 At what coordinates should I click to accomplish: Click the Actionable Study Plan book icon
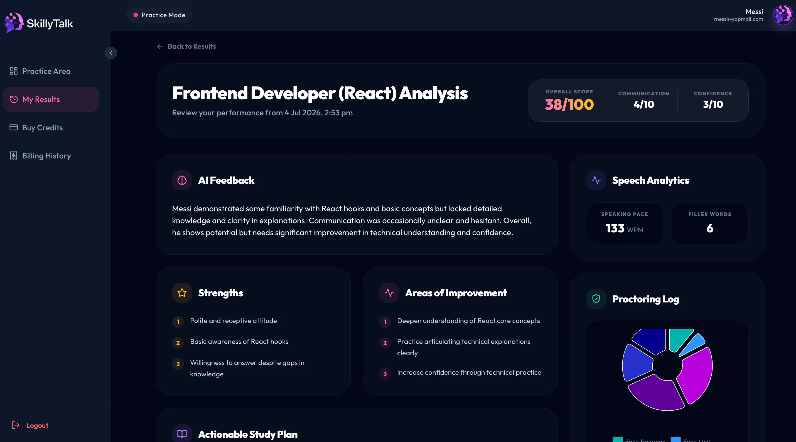[x=182, y=434]
